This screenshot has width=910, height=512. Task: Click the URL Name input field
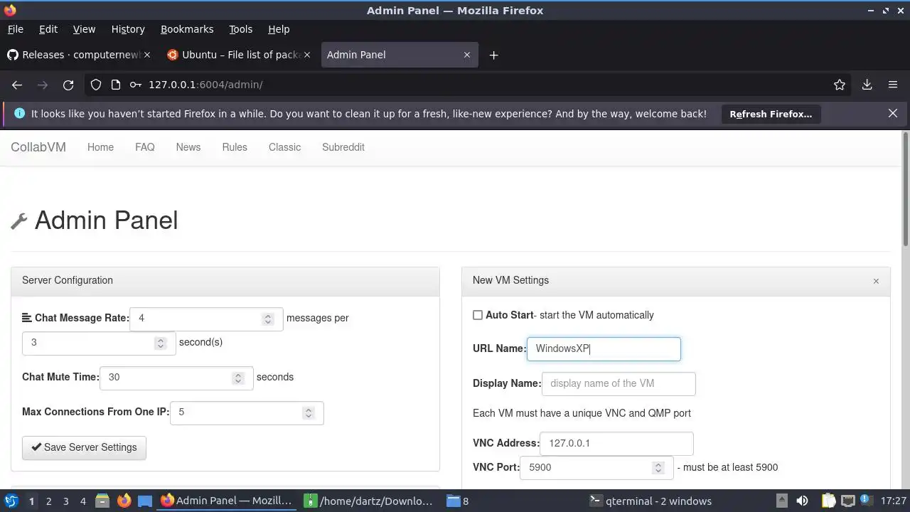click(604, 349)
